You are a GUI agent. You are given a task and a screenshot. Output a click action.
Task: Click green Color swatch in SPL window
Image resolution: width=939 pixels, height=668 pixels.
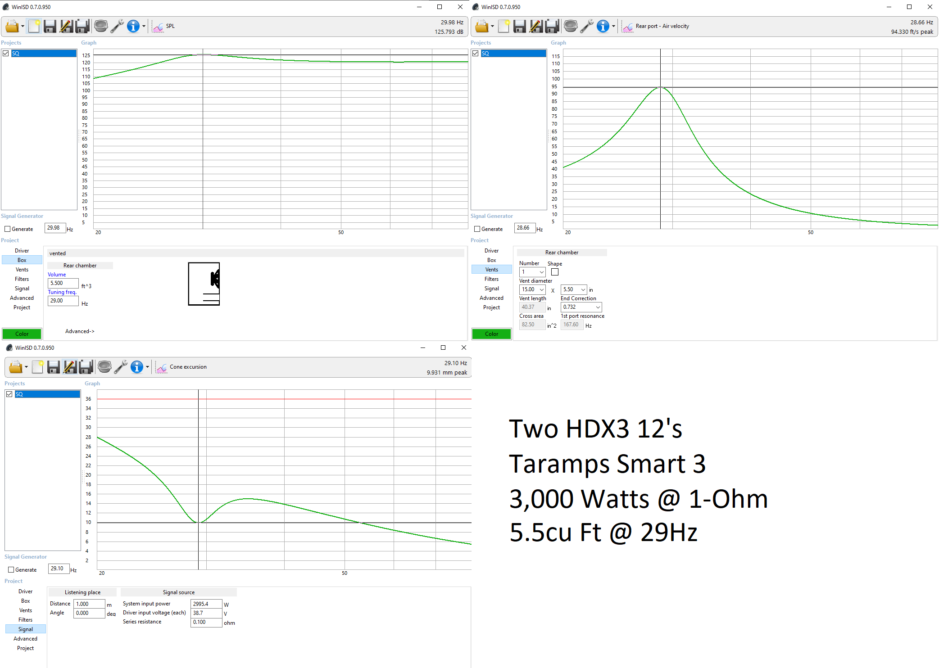click(22, 334)
